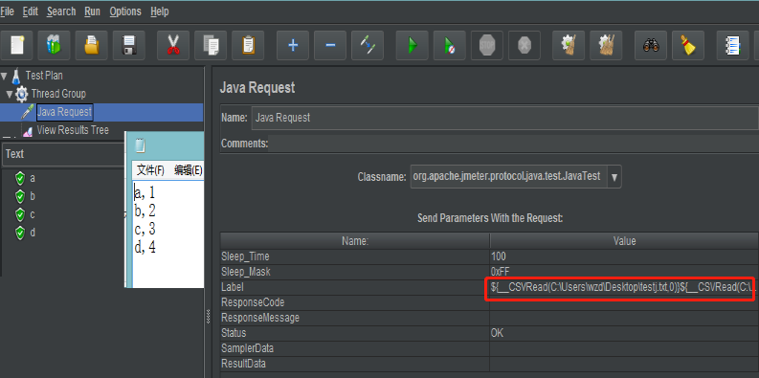Click line 'c, 3' in Notepad
The height and width of the screenshot is (378, 759).
145,230
